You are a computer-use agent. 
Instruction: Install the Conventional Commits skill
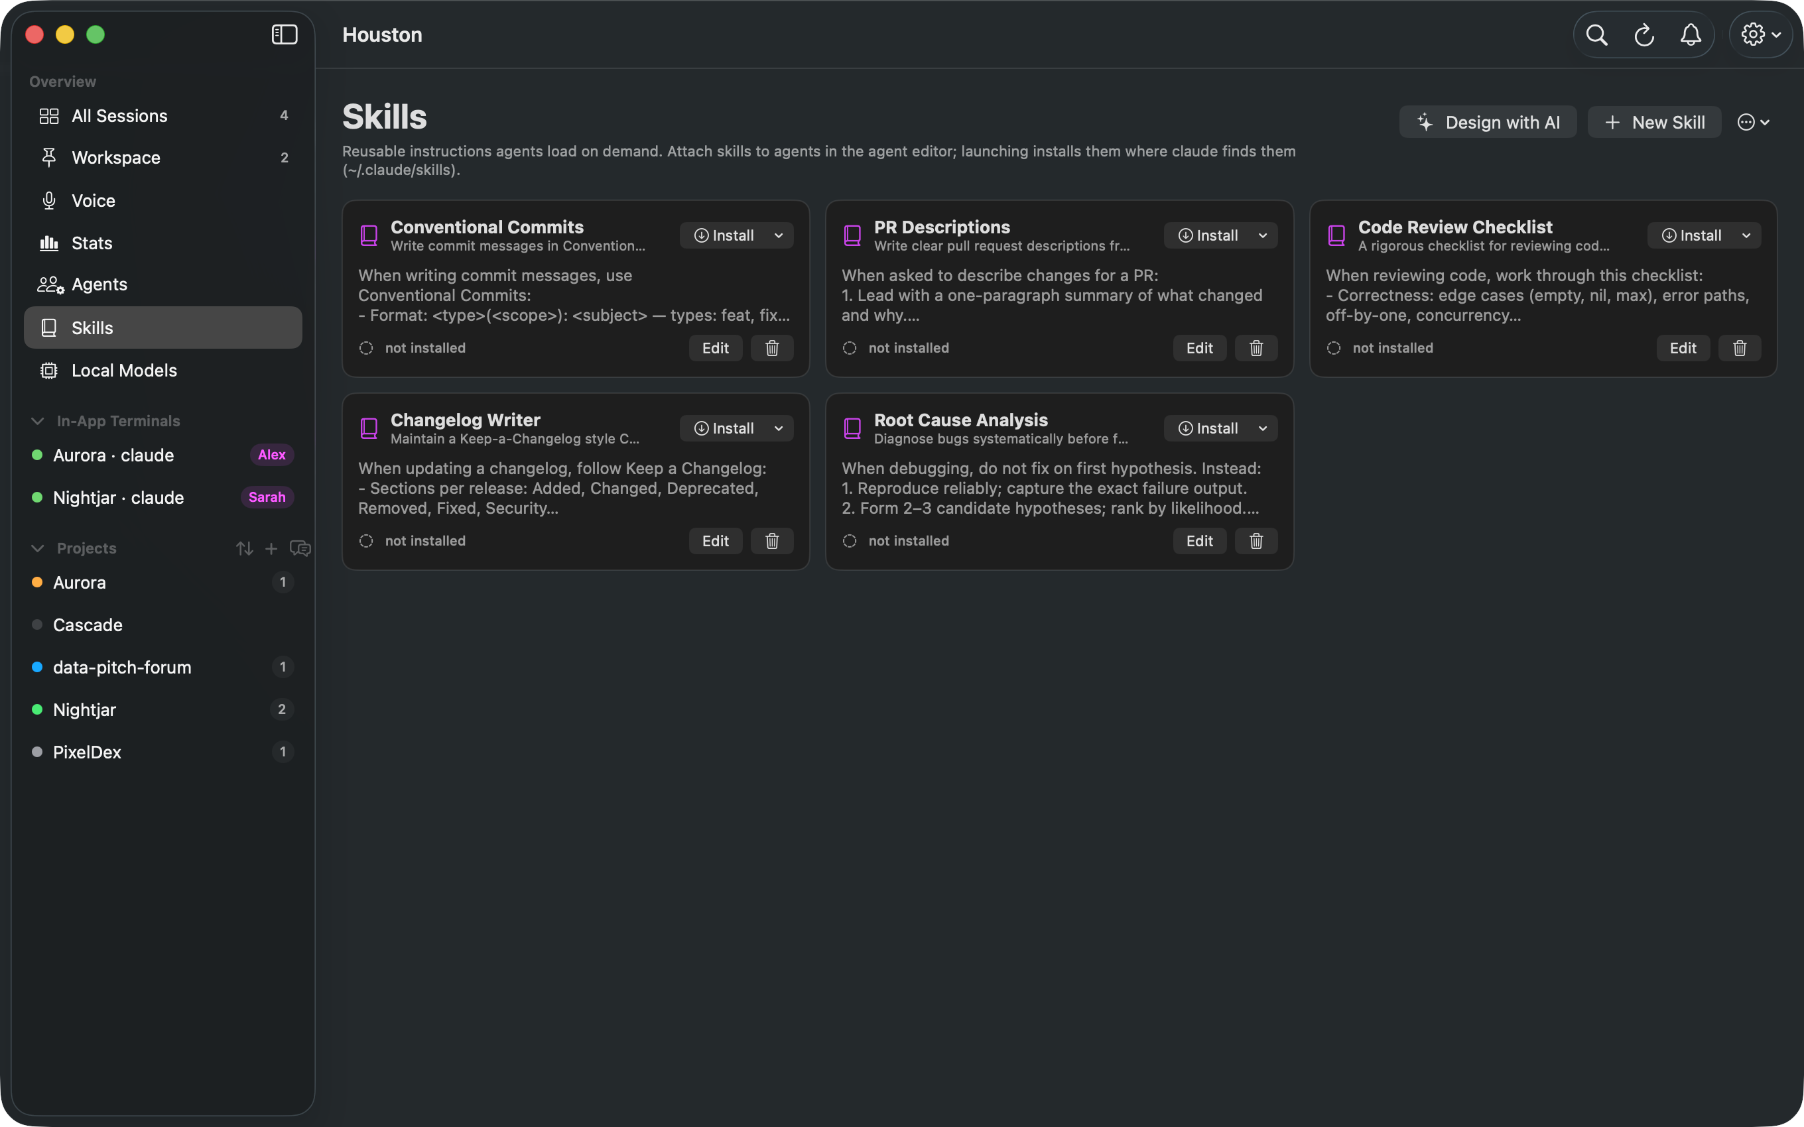tap(724, 235)
